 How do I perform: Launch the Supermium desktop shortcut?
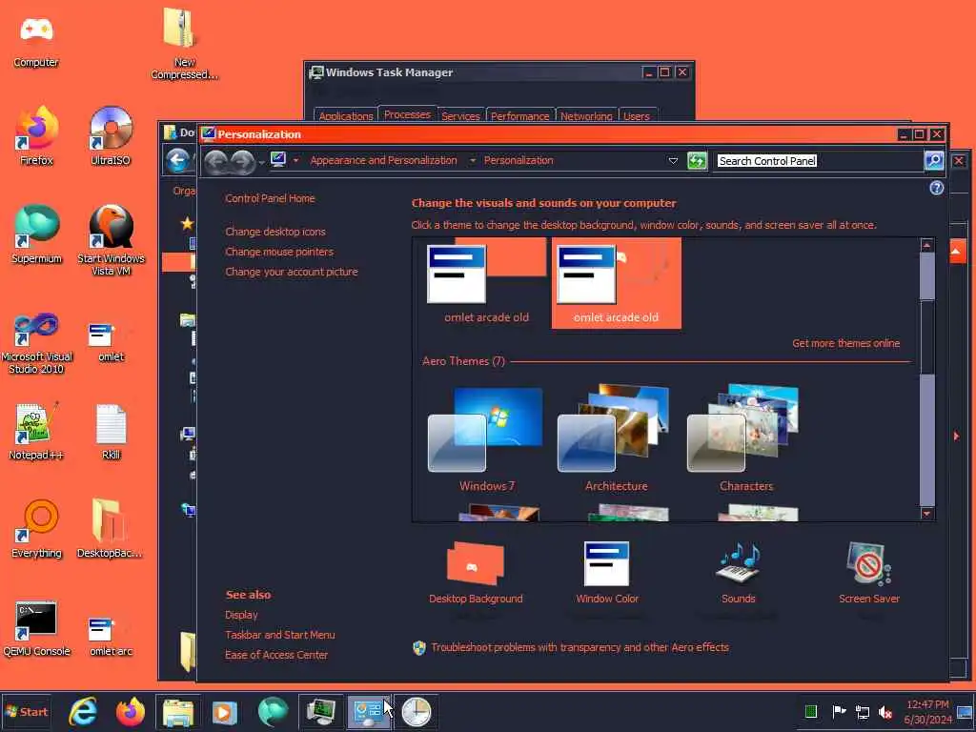tap(36, 234)
